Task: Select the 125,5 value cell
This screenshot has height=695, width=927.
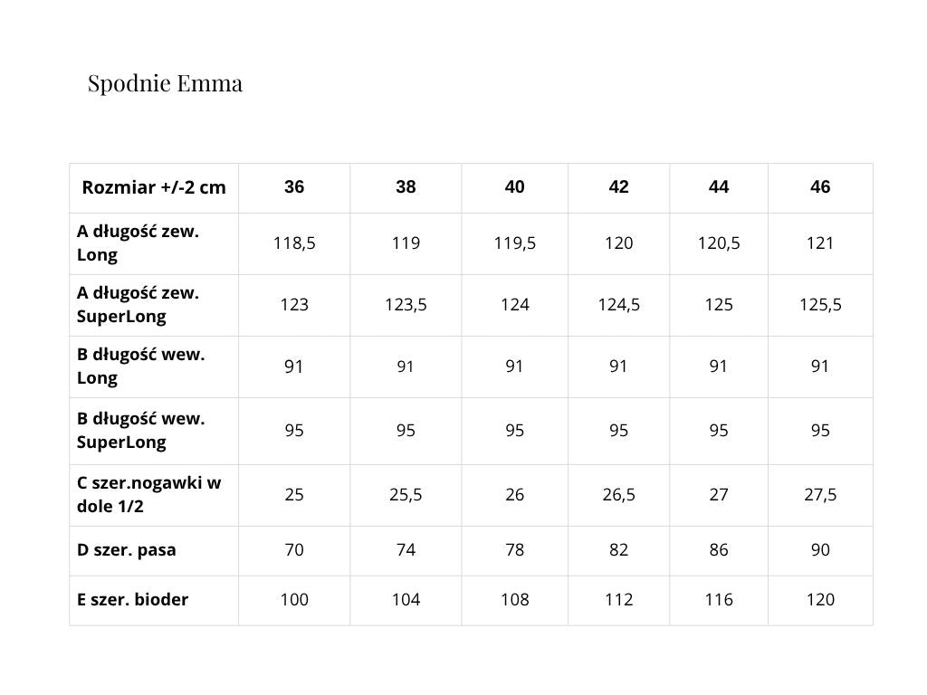Action: pos(820,305)
